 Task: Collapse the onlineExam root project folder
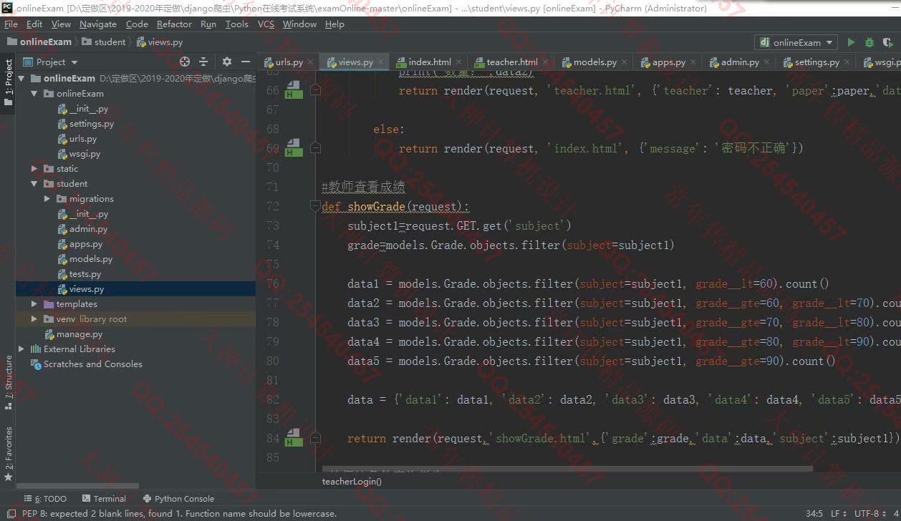tap(21, 79)
